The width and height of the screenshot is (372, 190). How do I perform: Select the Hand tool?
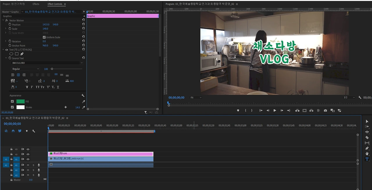tap(367, 154)
